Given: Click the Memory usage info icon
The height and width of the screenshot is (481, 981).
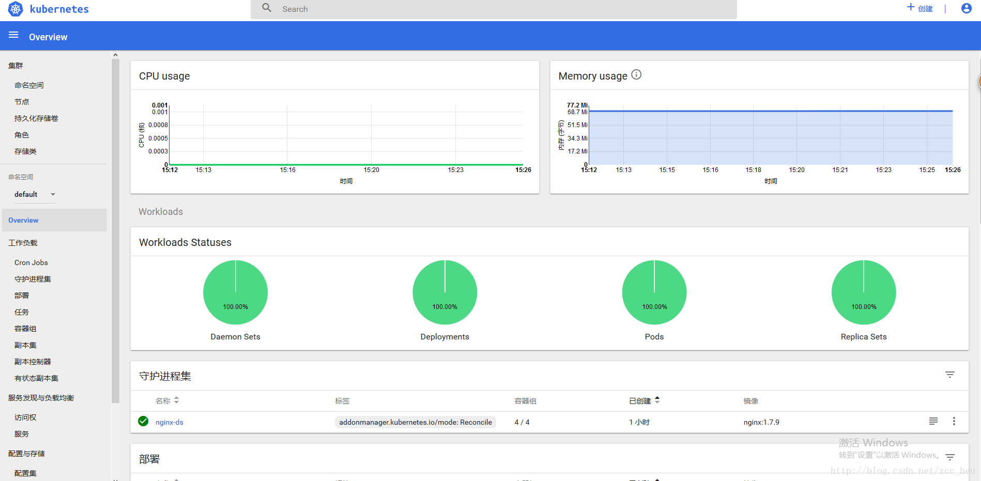Looking at the screenshot, I should (636, 74).
